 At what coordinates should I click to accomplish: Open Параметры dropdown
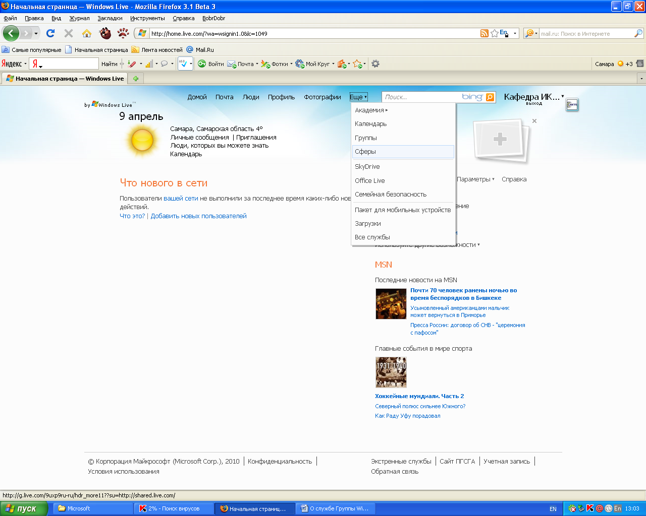coord(475,179)
